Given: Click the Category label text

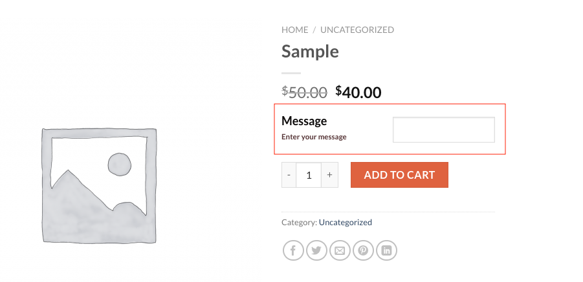Looking at the screenshot, I should click(300, 223).
